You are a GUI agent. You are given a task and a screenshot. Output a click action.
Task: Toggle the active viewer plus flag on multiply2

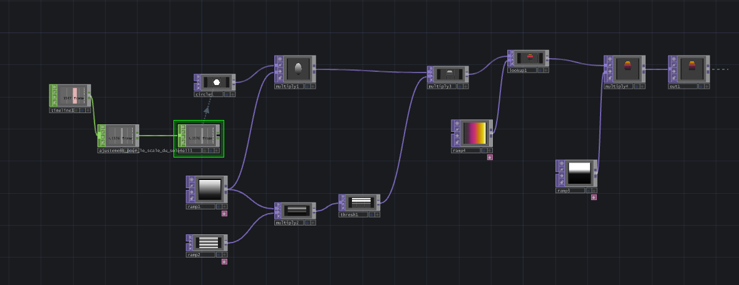click(x=312, y=222)
